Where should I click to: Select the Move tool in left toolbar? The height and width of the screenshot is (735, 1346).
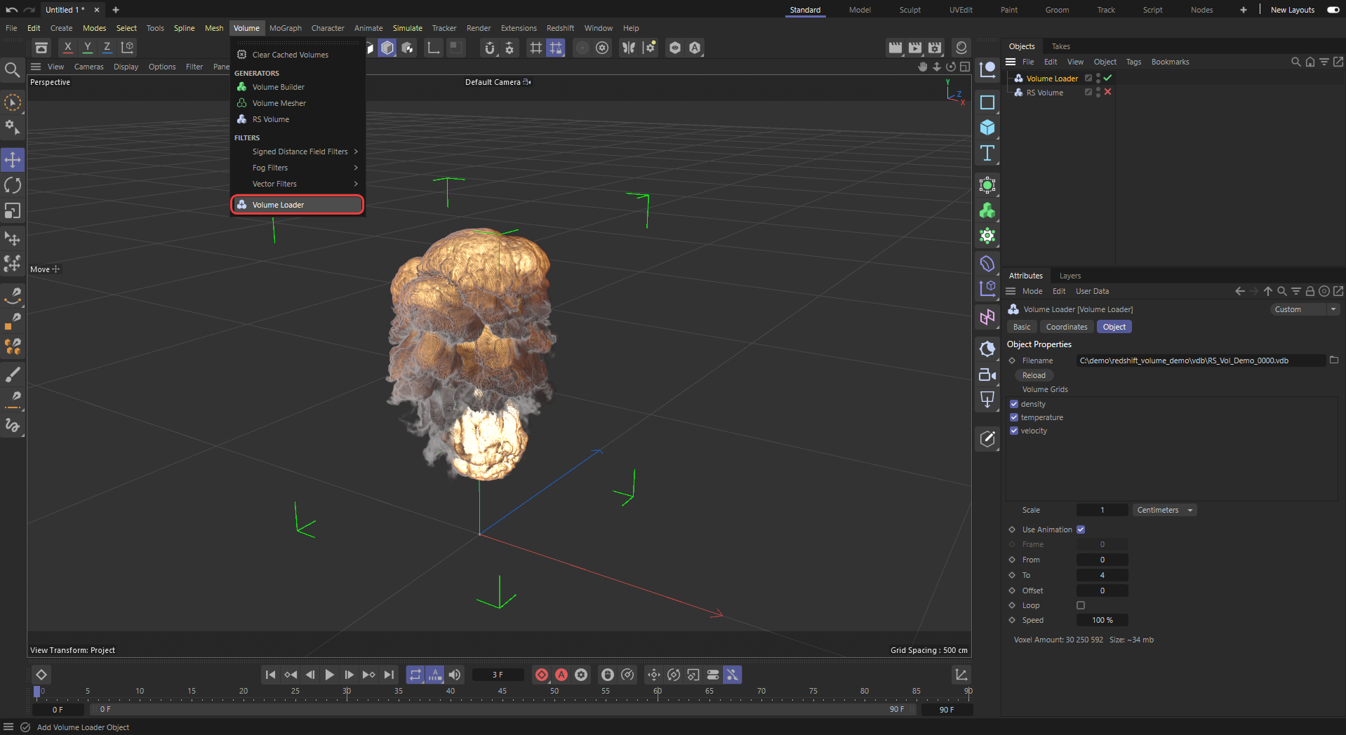13,160
